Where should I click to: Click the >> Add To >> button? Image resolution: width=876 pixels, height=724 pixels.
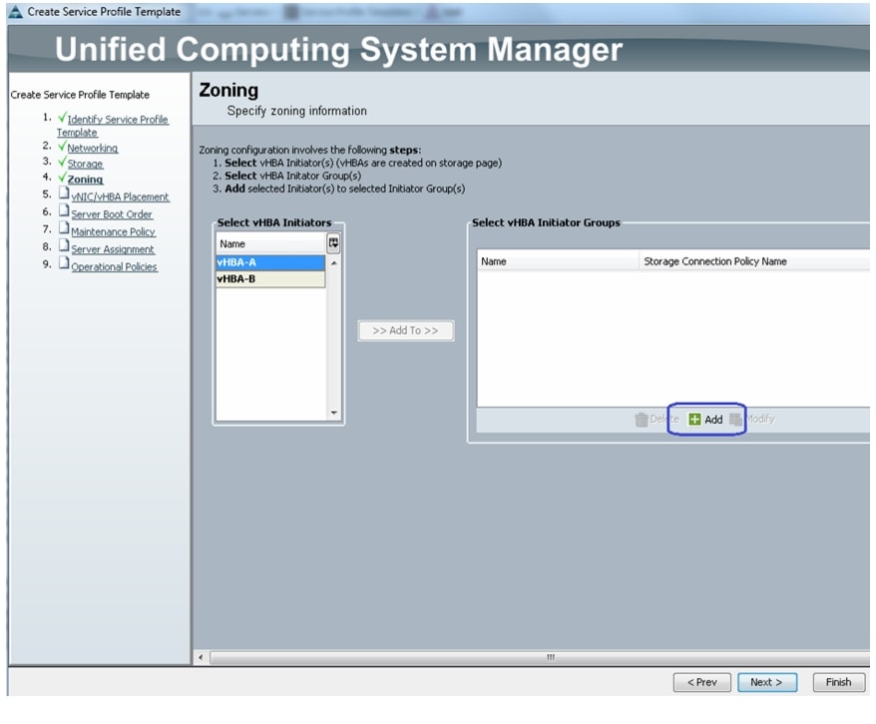[406, 330]
